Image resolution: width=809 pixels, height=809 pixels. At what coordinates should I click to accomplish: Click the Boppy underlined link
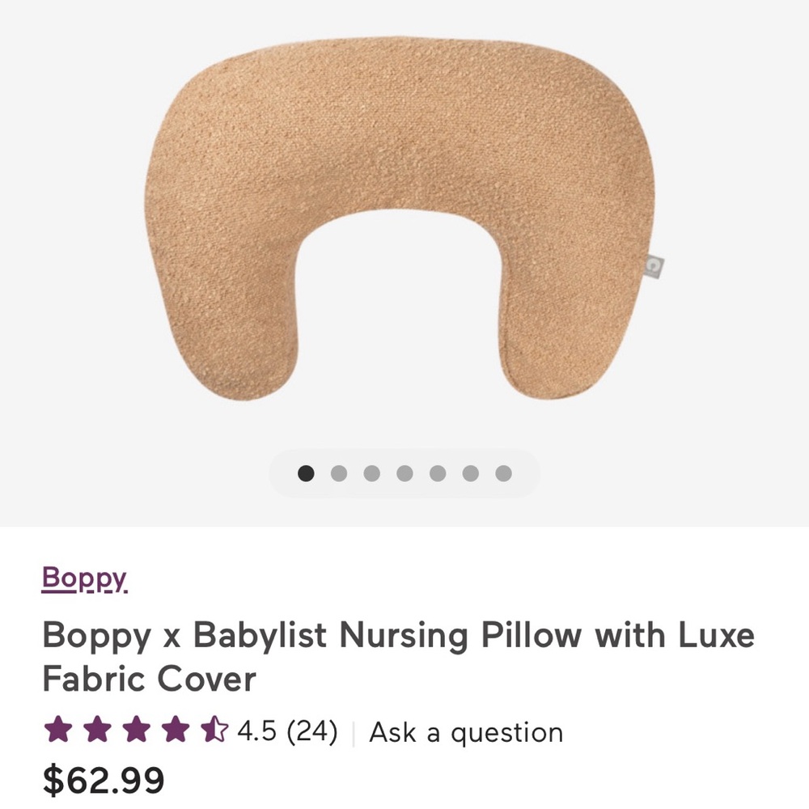tap(83, 579)
